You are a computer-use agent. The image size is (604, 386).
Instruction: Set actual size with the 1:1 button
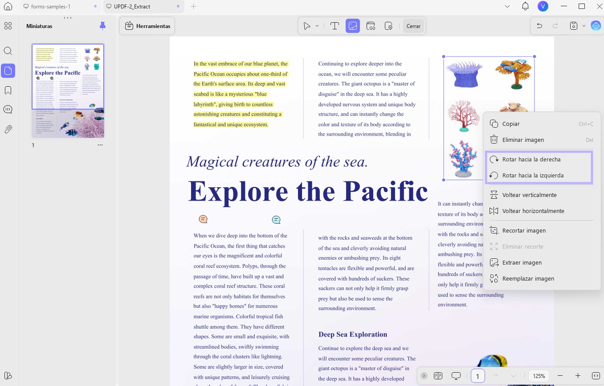click(596, 376)
